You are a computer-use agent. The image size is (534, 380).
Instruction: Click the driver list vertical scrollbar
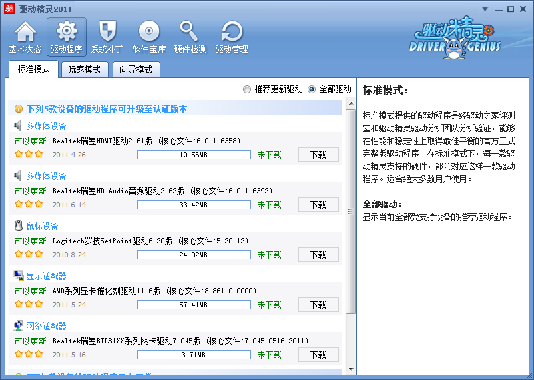pos(350,211)
